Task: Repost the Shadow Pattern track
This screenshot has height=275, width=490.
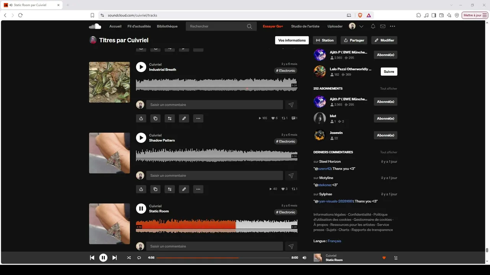Action: tap(170, 189)
